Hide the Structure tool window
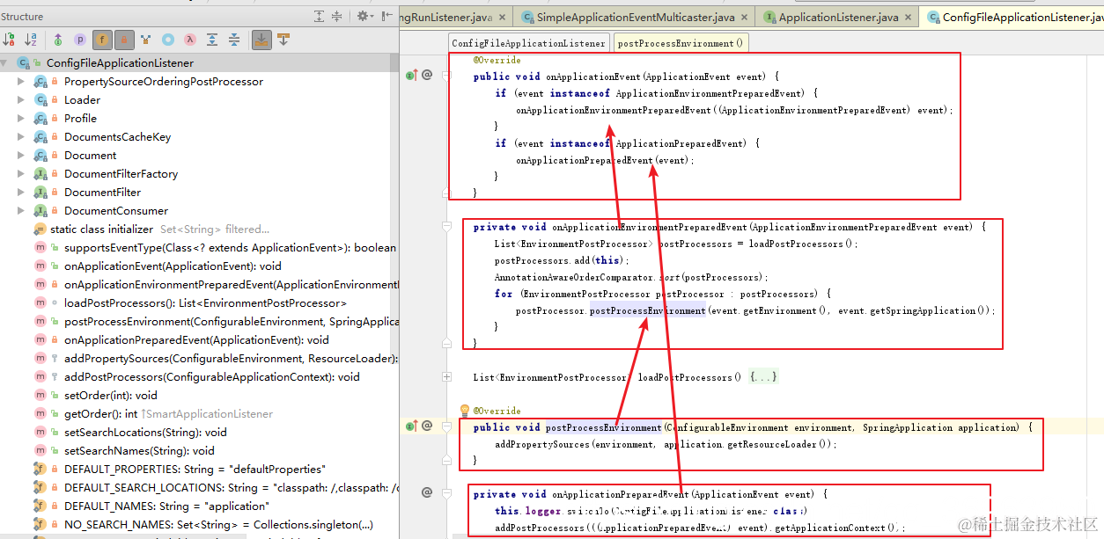The width and height of the screenshot is (1104, 539). 387,16
